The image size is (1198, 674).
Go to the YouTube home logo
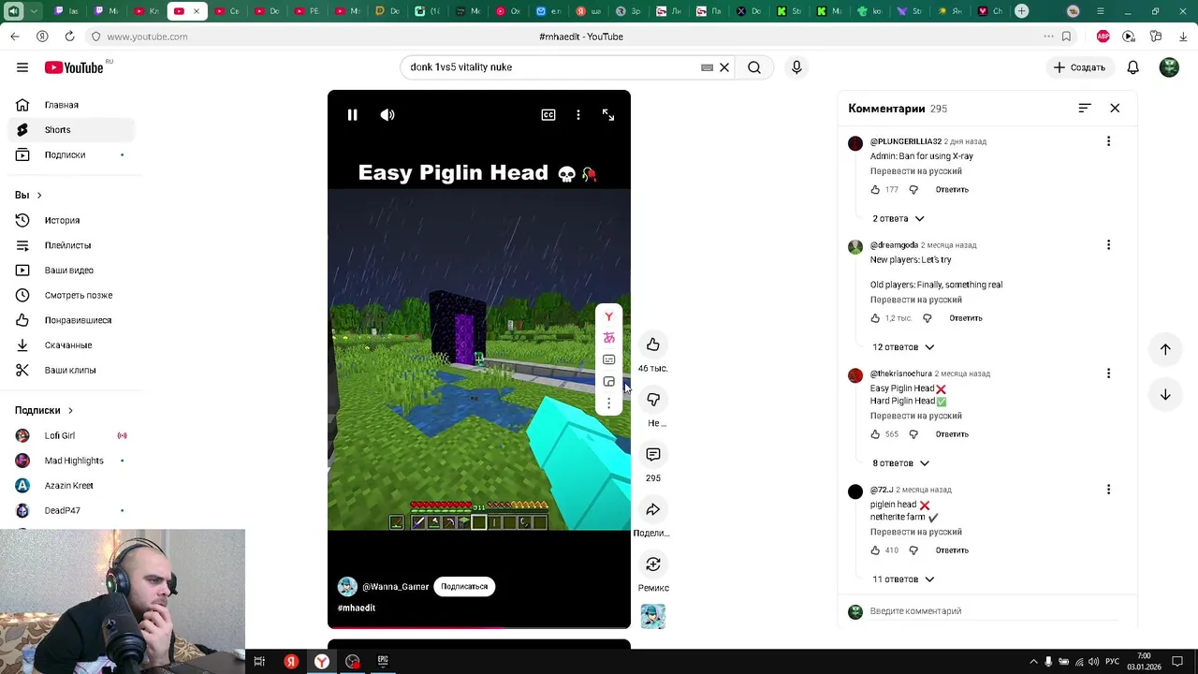click(x=75, y=67)
